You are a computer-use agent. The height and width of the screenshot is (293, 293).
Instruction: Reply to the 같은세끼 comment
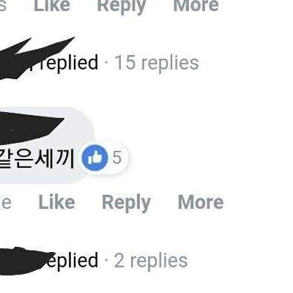tap(126, 203)
